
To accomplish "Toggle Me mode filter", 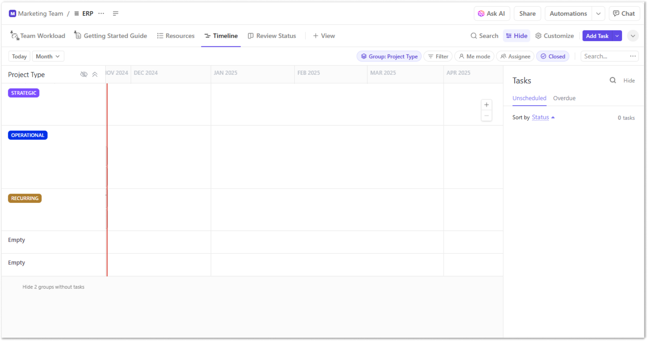I will [474, 56].
